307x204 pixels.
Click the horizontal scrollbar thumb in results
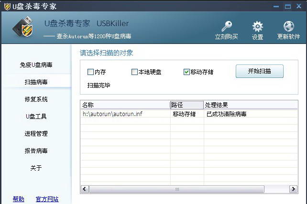177,189
